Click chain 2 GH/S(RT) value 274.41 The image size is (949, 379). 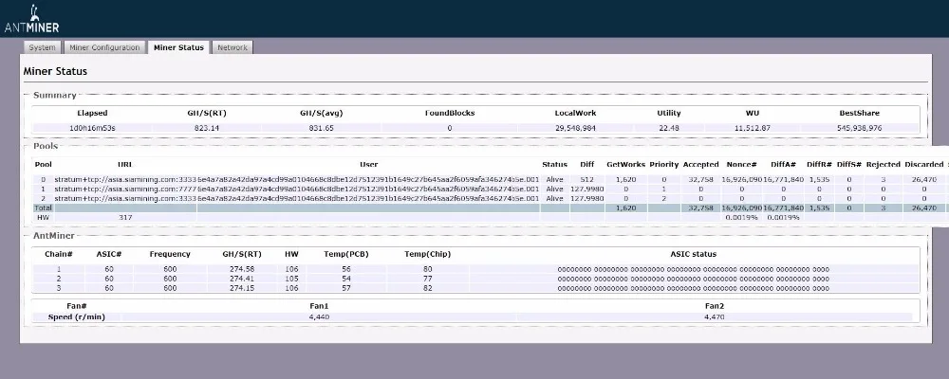pyautogui.click(x=242, y=279)
